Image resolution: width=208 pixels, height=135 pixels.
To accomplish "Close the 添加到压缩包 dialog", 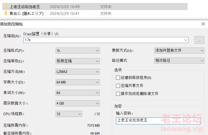I will click(203, 24).
